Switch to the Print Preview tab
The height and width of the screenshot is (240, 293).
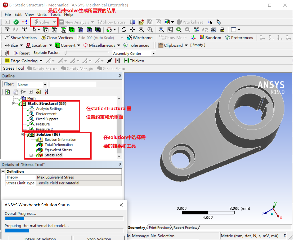click(x=159, y=227)
